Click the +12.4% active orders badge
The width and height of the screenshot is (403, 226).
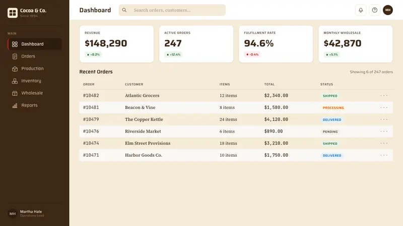173,55
